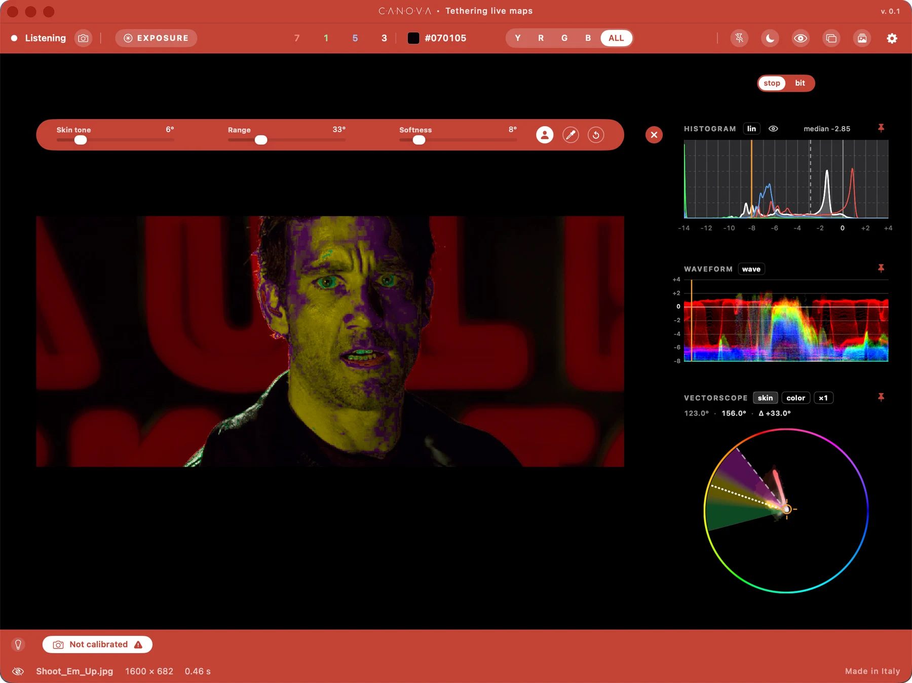The height and width of the screenshot is (683, 912).
Task: Adjust the Range slider handle
Action: pos(261,140)
